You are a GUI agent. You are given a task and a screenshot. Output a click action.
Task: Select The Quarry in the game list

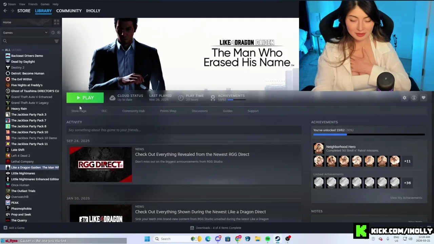(19, 220)
